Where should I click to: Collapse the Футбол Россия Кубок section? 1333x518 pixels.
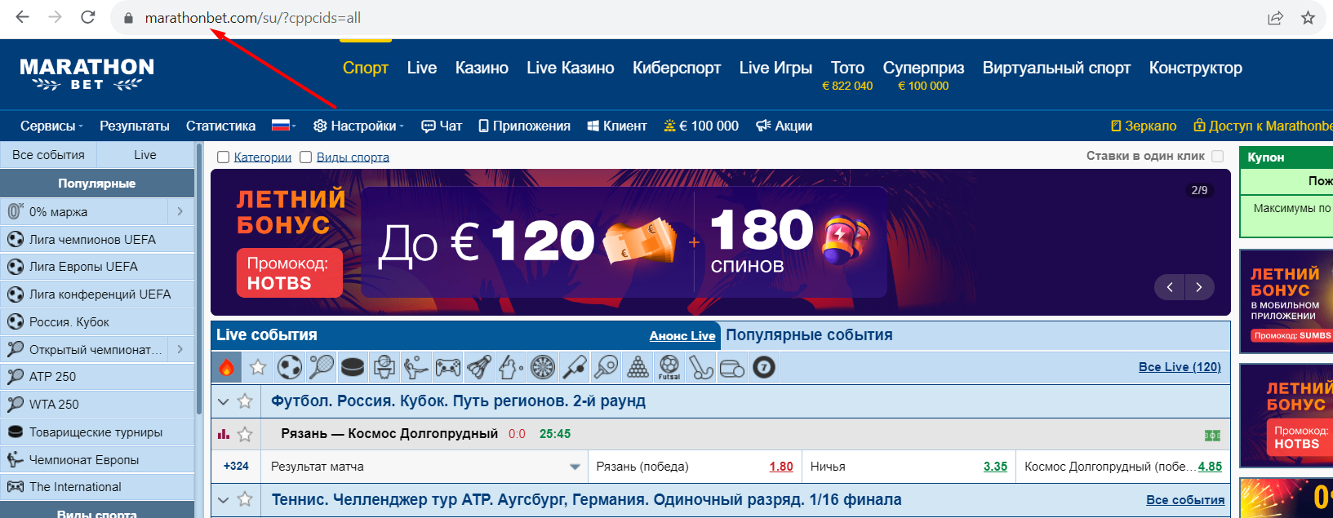[223, 401]
